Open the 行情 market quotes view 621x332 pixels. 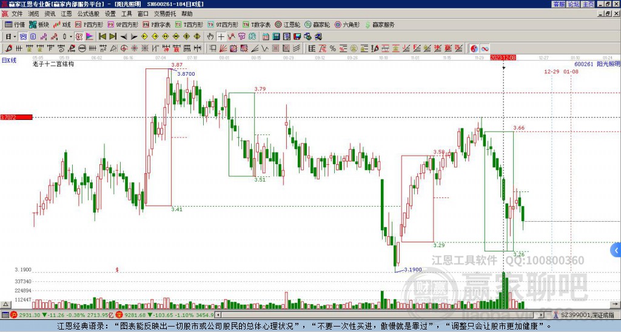point(15,25)
